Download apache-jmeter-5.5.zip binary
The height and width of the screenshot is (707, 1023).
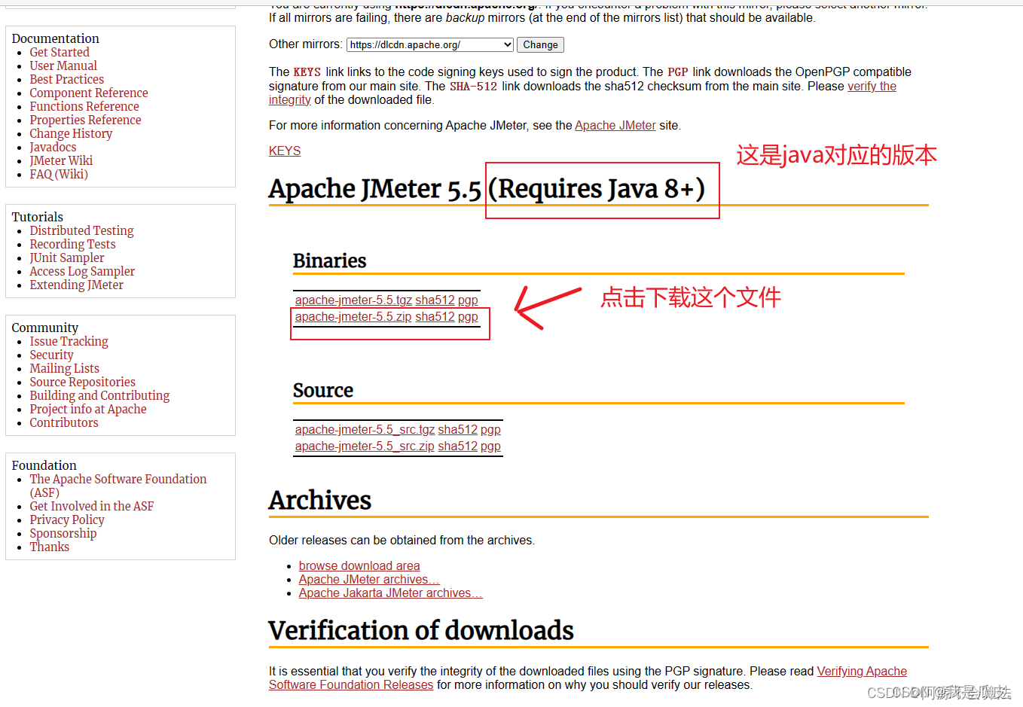353,316
